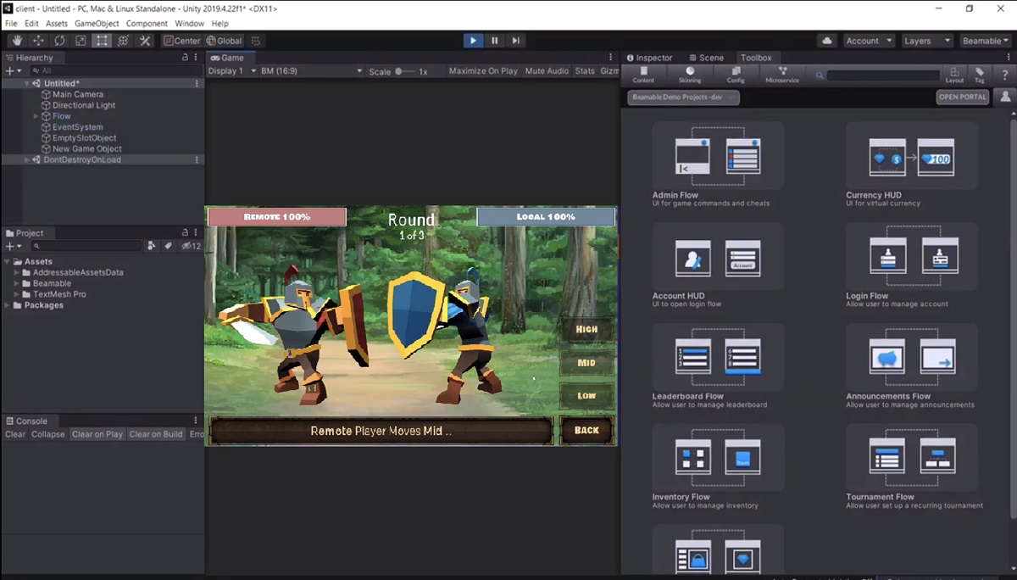Open the Component menu

point(147,24)
